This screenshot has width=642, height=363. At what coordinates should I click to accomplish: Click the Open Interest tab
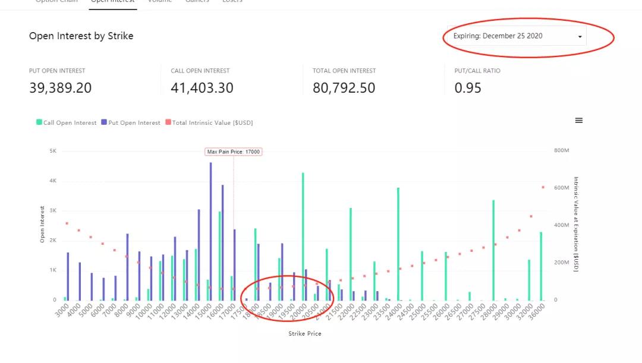(112, 2)
